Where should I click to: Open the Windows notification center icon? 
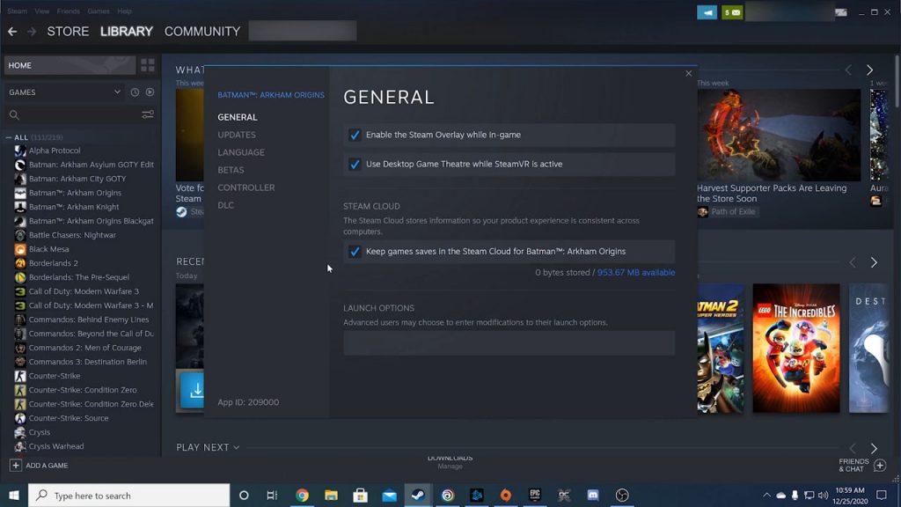pyautogui.click(x=882, y=495)
